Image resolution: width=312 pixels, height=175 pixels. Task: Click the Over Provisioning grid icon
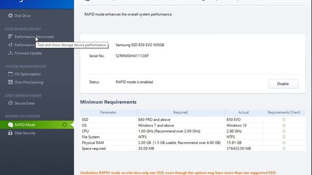10,82
